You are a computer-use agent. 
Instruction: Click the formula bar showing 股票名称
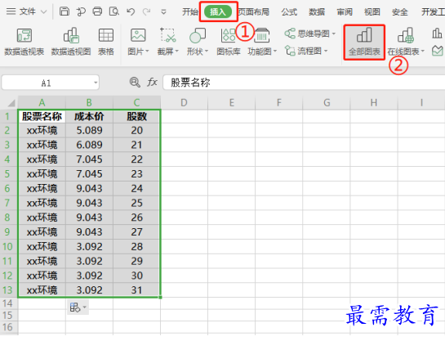pos(304,83)
